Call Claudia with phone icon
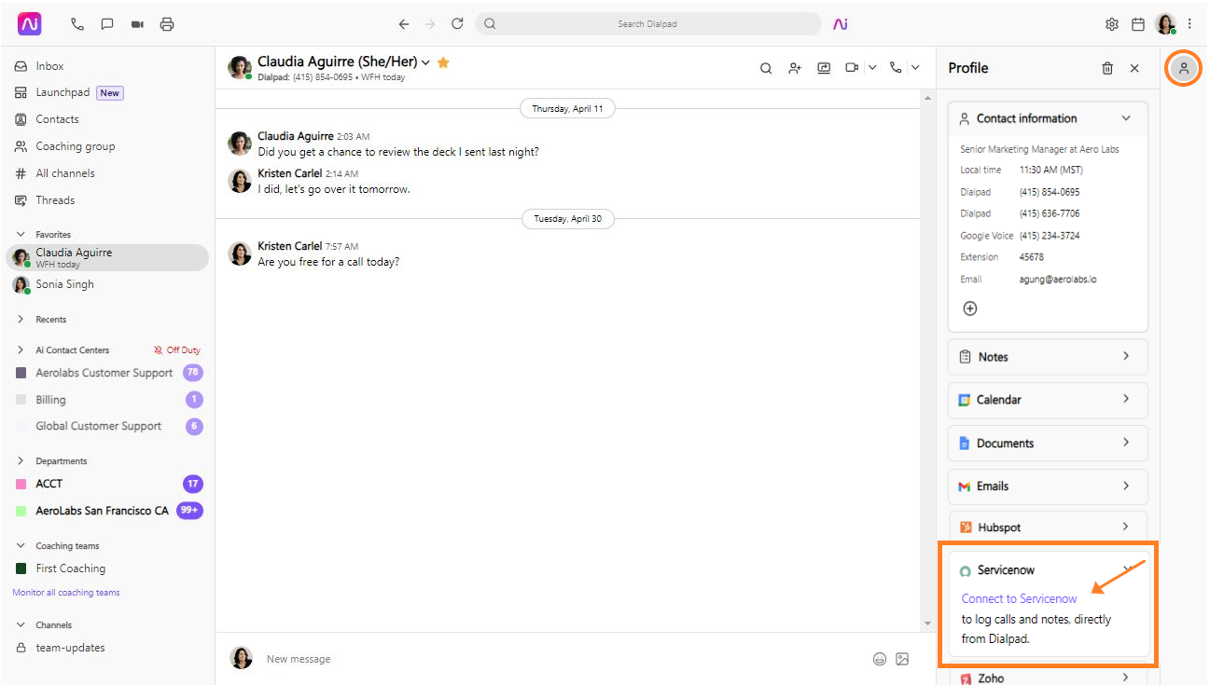1210x685 pixels. coord(896,68)
